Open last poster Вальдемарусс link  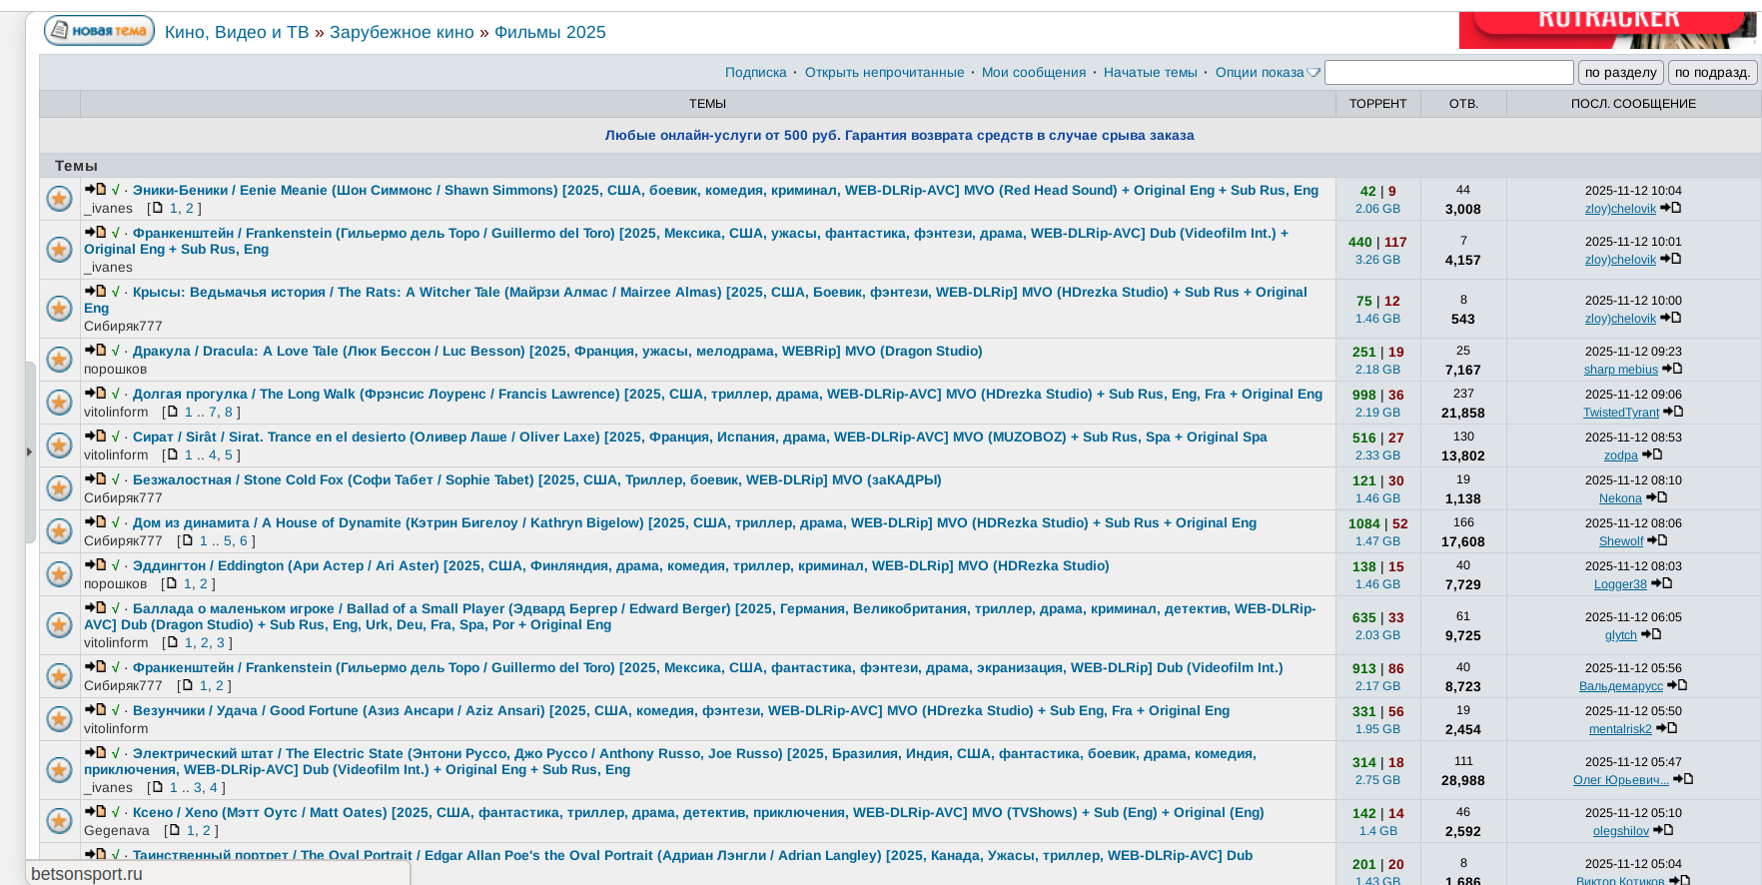pos(1621,686)
